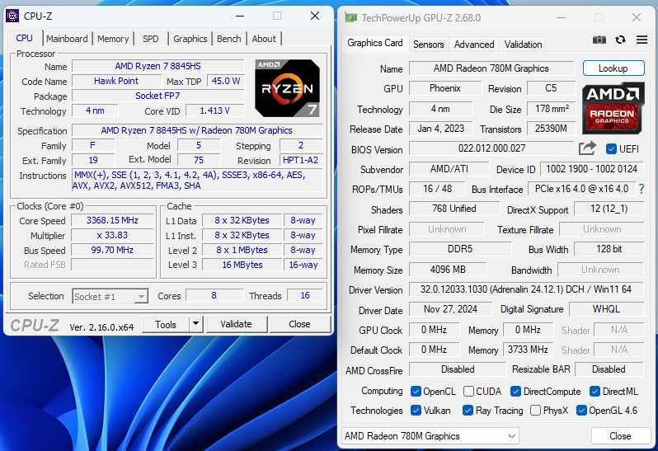Switch to the Mainboard tab in CPU-Z
658x451 pixels.
pos(67,39)
